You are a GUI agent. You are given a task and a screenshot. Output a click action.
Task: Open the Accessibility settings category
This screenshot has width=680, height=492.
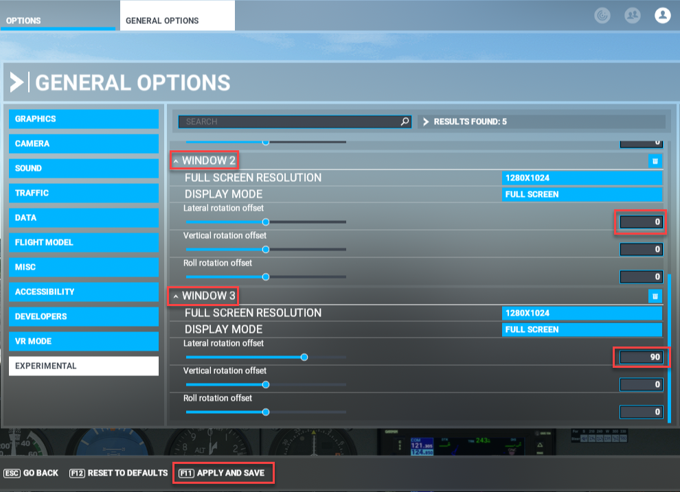[83, 292]
